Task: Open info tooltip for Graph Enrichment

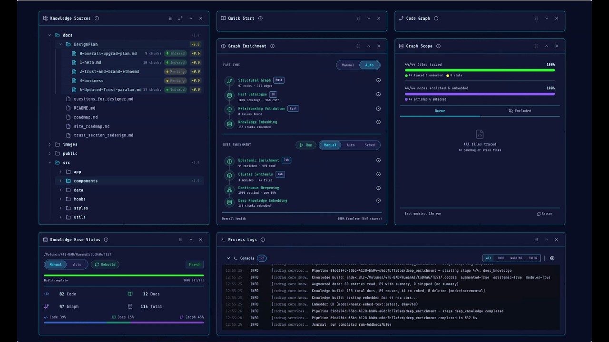Action: coord(272,46)
